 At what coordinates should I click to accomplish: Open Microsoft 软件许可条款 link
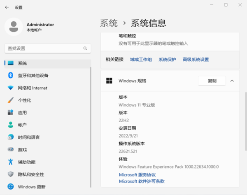coord(142,181)
